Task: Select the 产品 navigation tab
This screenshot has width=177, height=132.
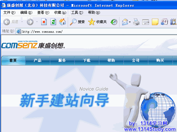Action: pyautogui.click(x=38, y=60)
